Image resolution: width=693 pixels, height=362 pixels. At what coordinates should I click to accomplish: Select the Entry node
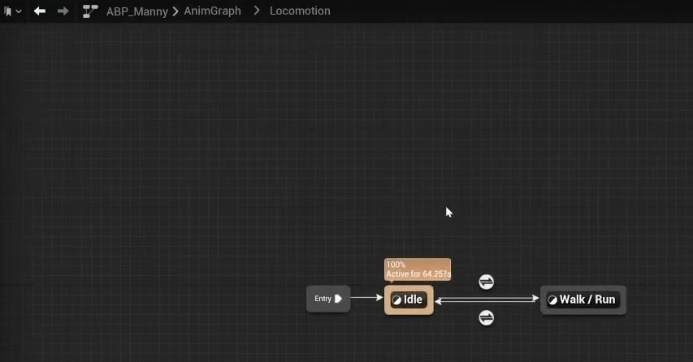coord(323,299)
